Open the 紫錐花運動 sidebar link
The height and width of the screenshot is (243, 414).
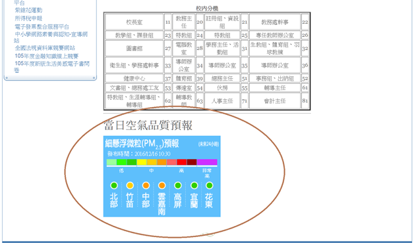28,10
